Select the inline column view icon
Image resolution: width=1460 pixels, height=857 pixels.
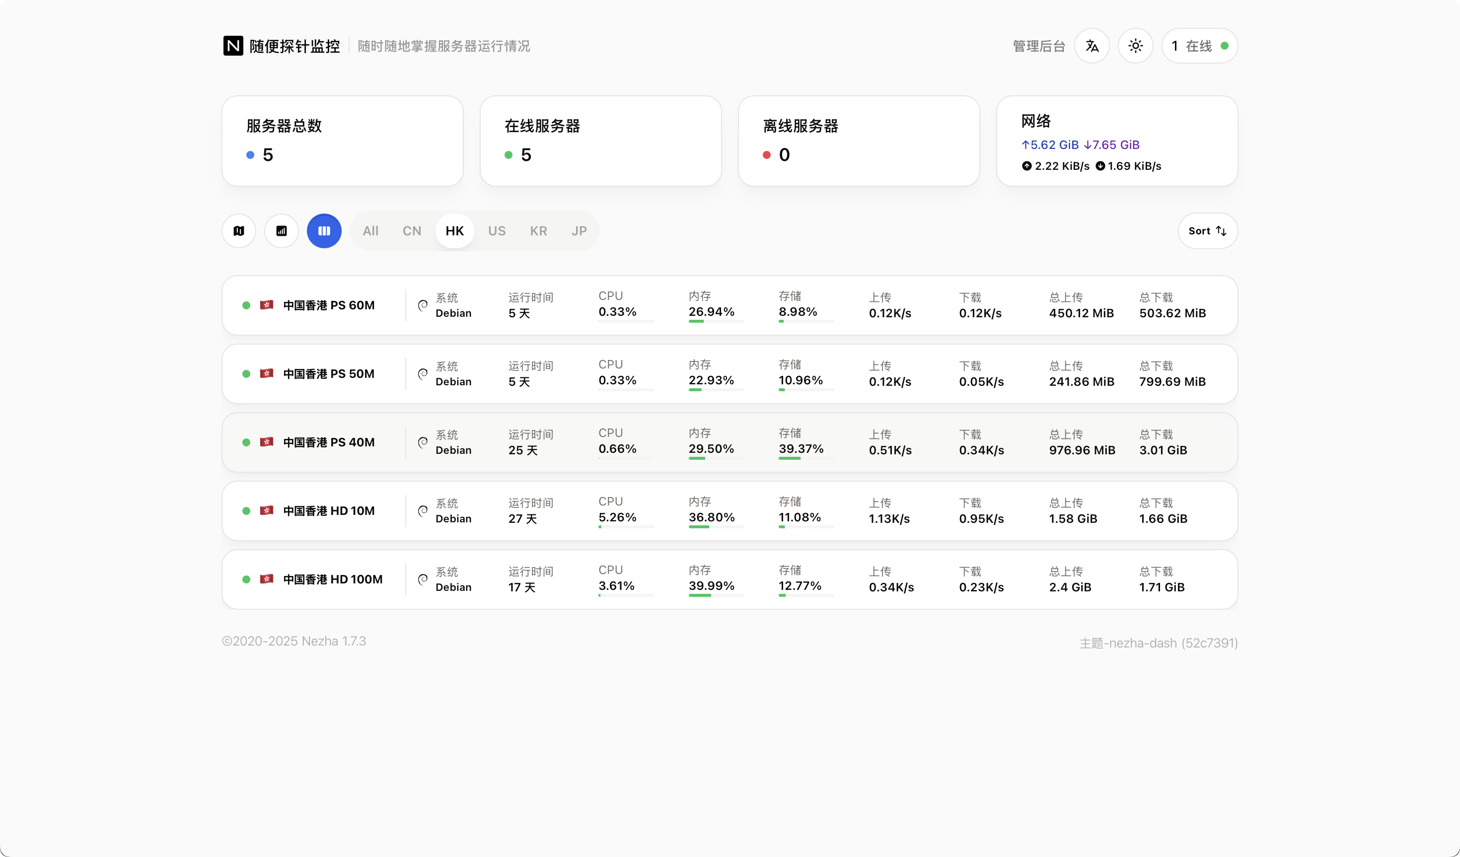(x=324, y=230)
